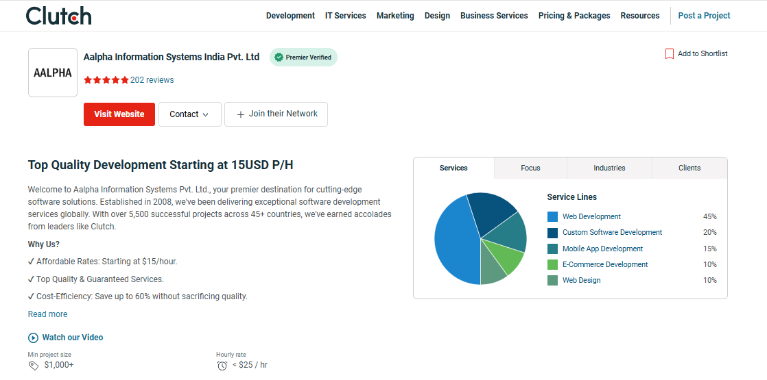767x380 pixels.
Task: Click the play icon for Watch our Video
Action: [x=33, y=338]
